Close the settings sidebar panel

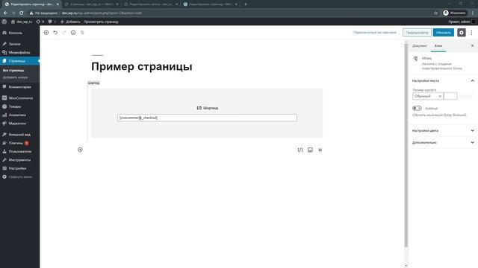point(472,45)
